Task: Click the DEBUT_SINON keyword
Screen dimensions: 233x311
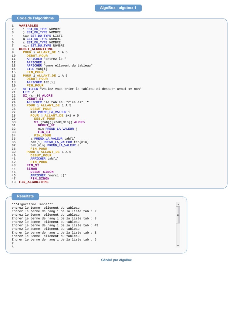Action: click(x=42, y=172)
